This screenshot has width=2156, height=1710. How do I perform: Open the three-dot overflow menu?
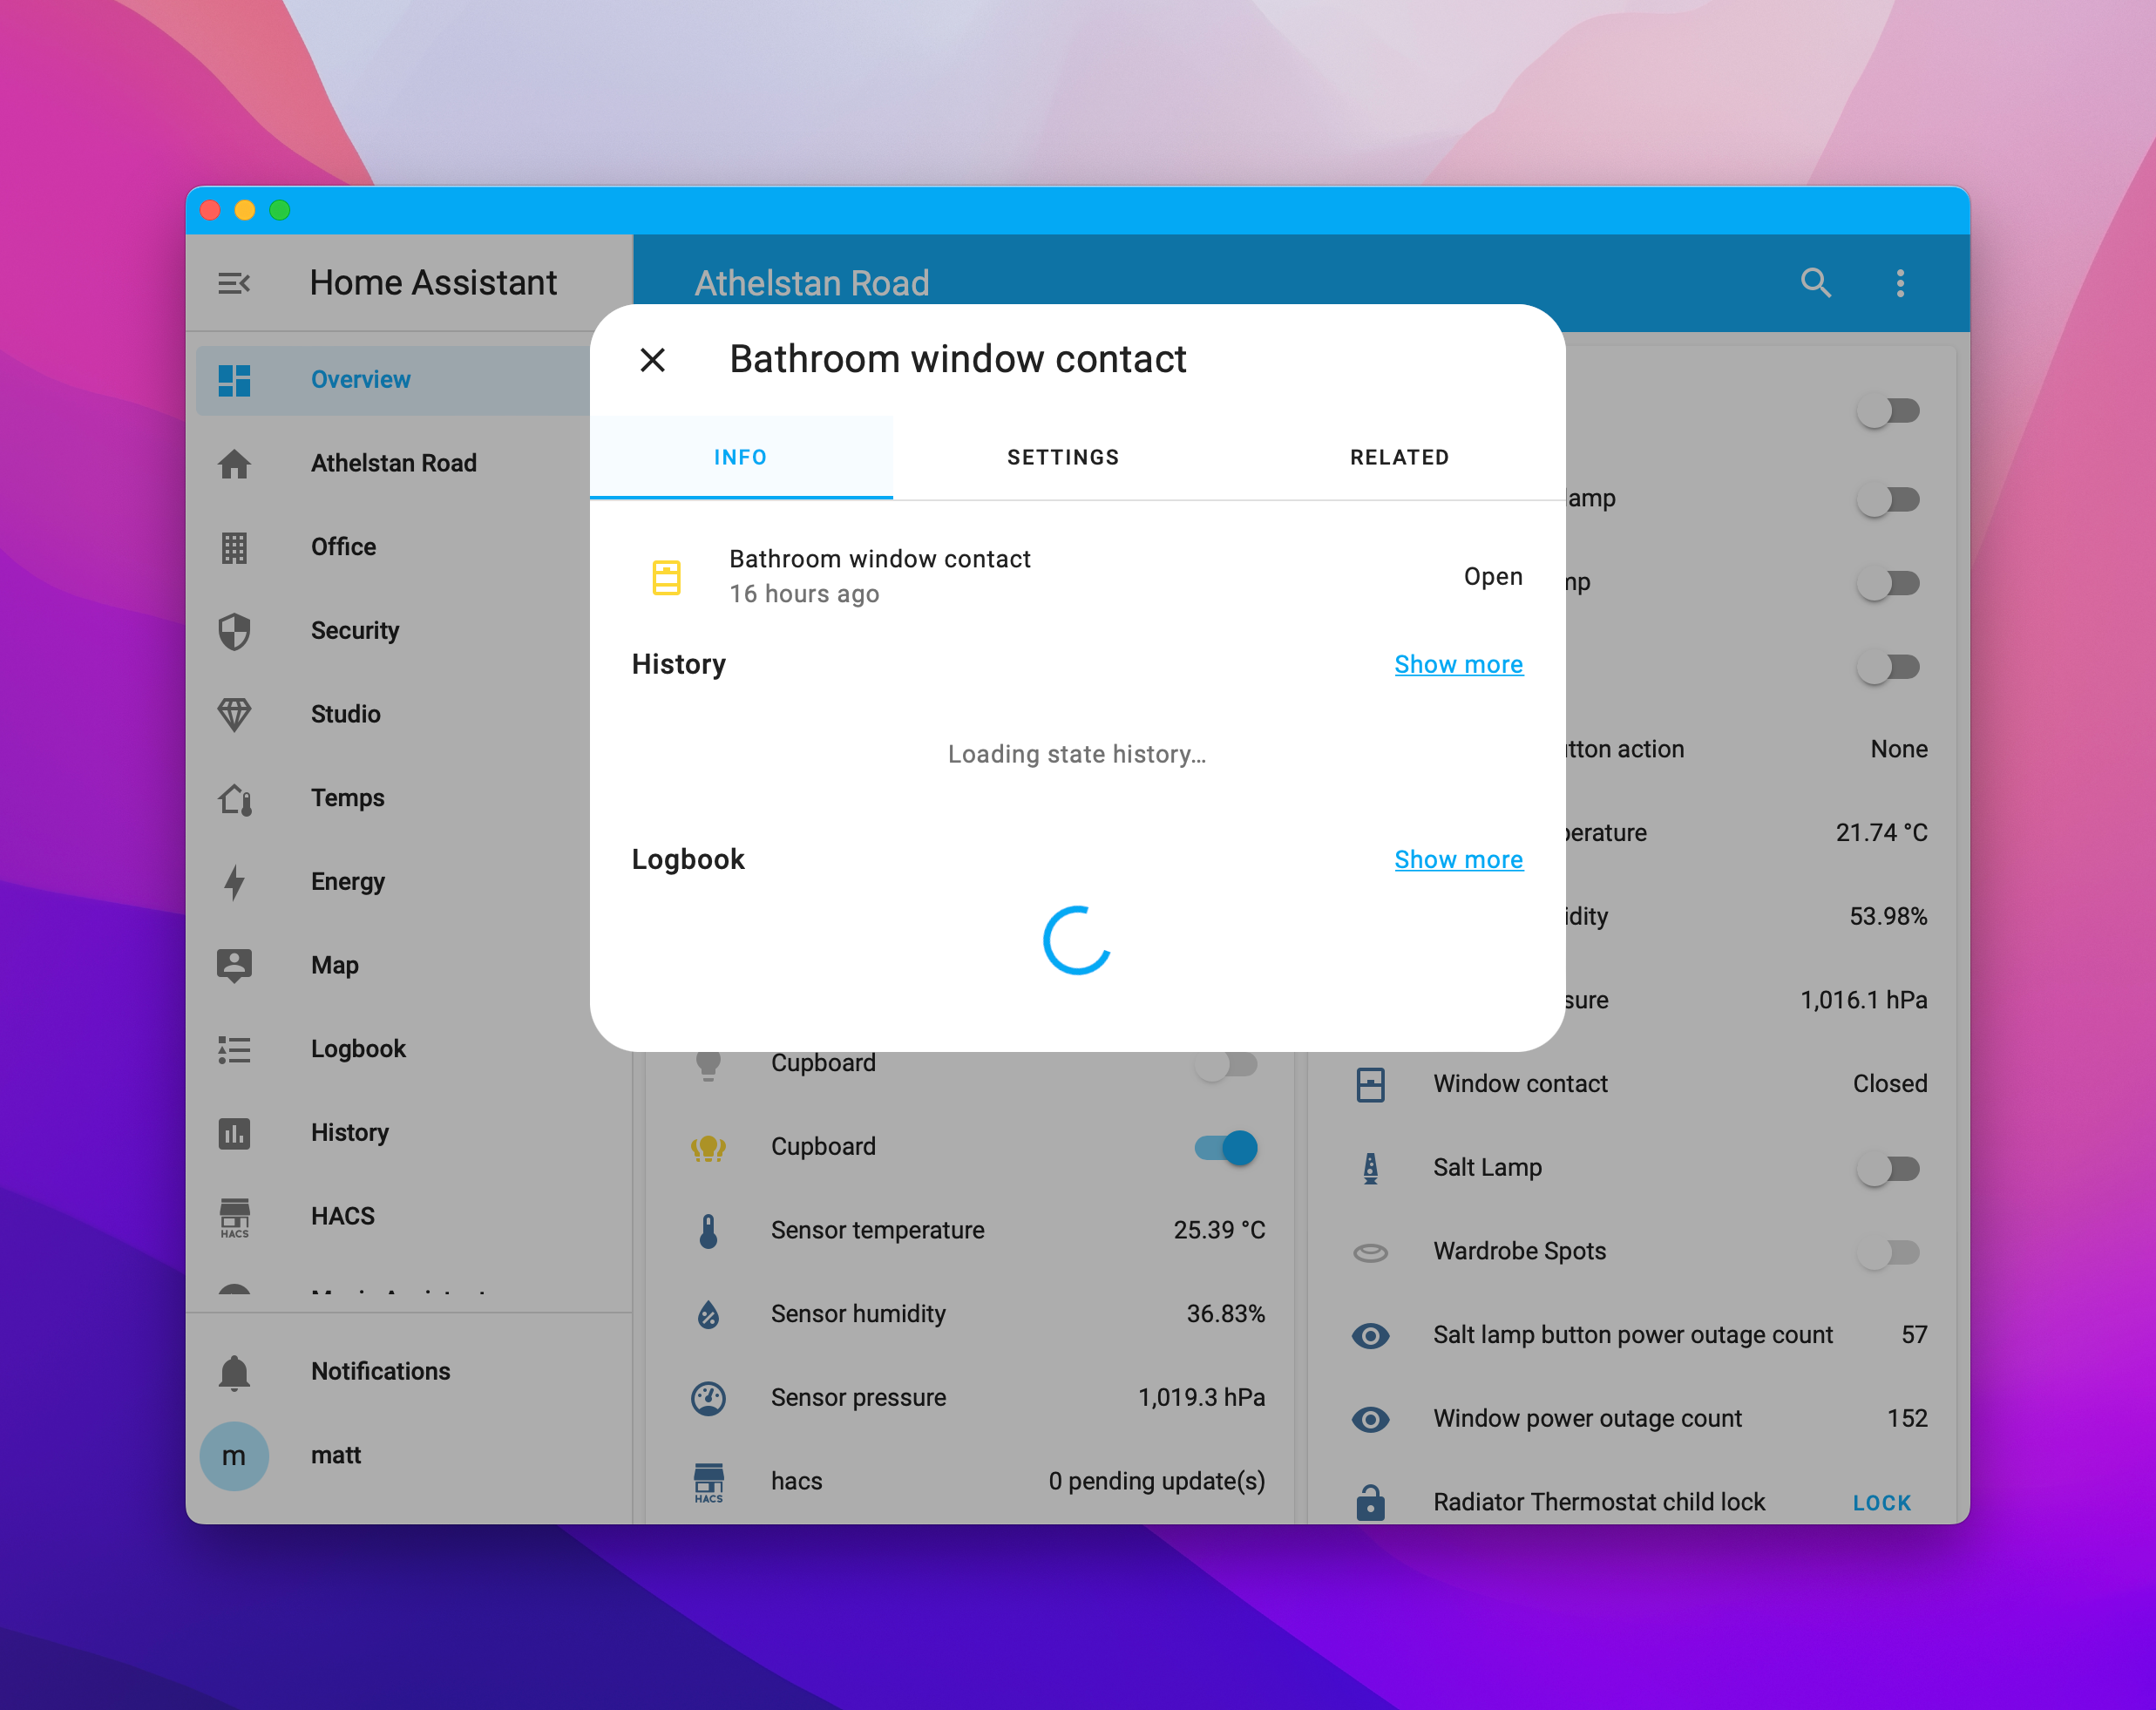1900,283
